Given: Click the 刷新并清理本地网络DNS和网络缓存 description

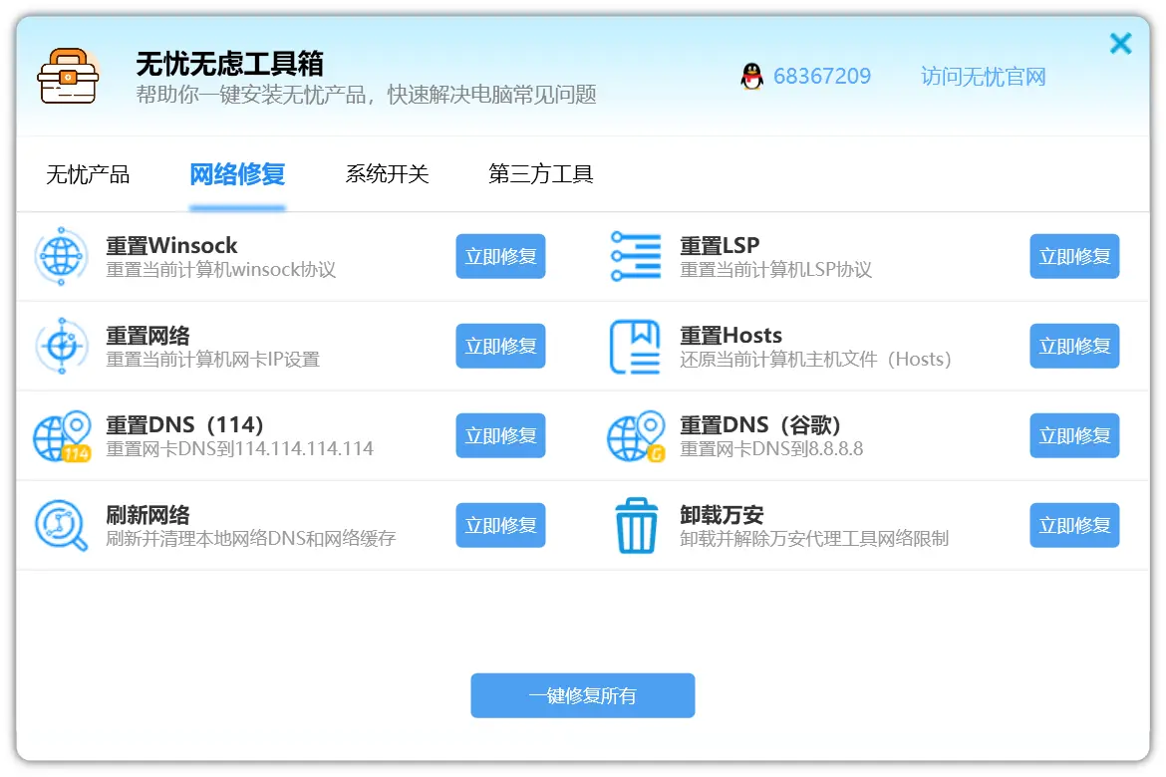Looking at the screenshot, I should tap(250, 538).
